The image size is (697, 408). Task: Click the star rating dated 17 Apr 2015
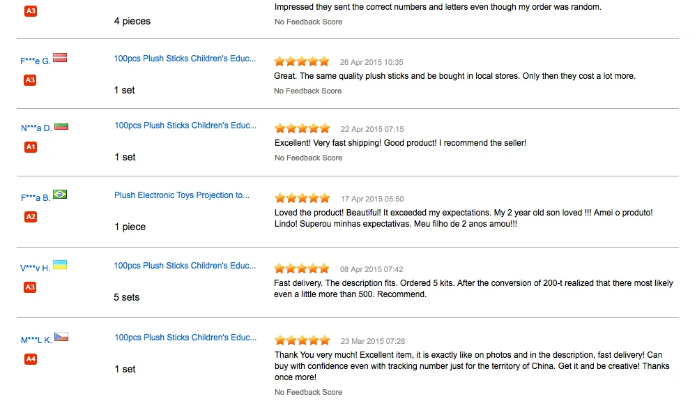pos(302,199)
